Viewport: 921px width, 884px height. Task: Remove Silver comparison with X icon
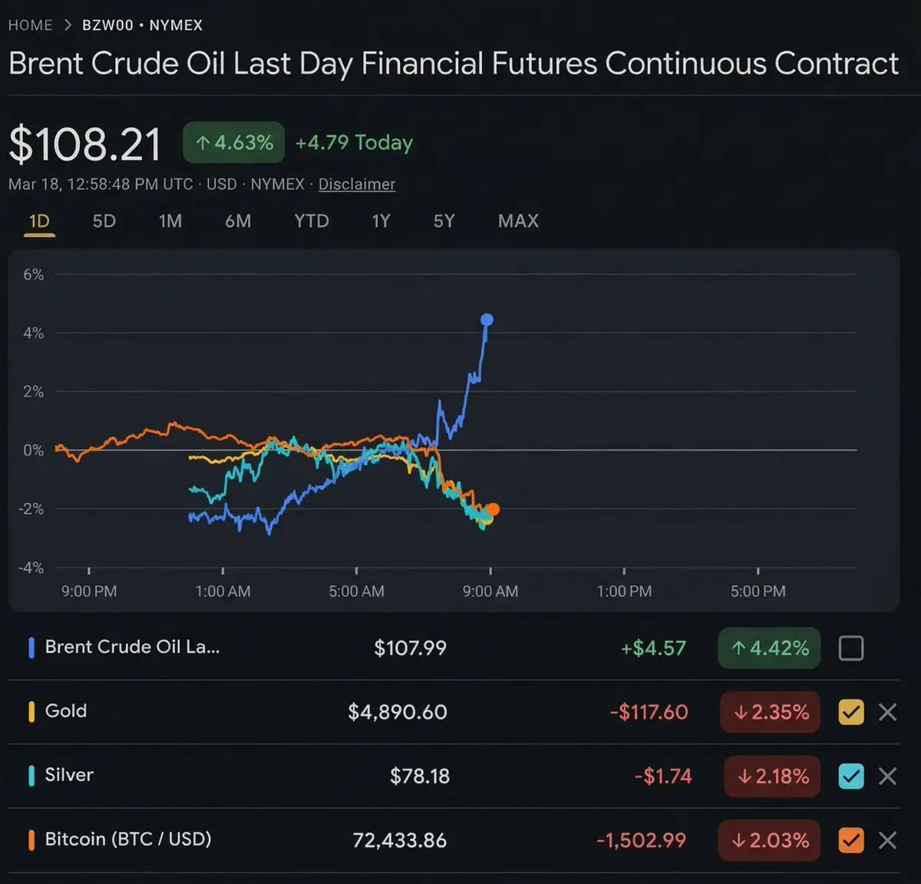(887, 776)
